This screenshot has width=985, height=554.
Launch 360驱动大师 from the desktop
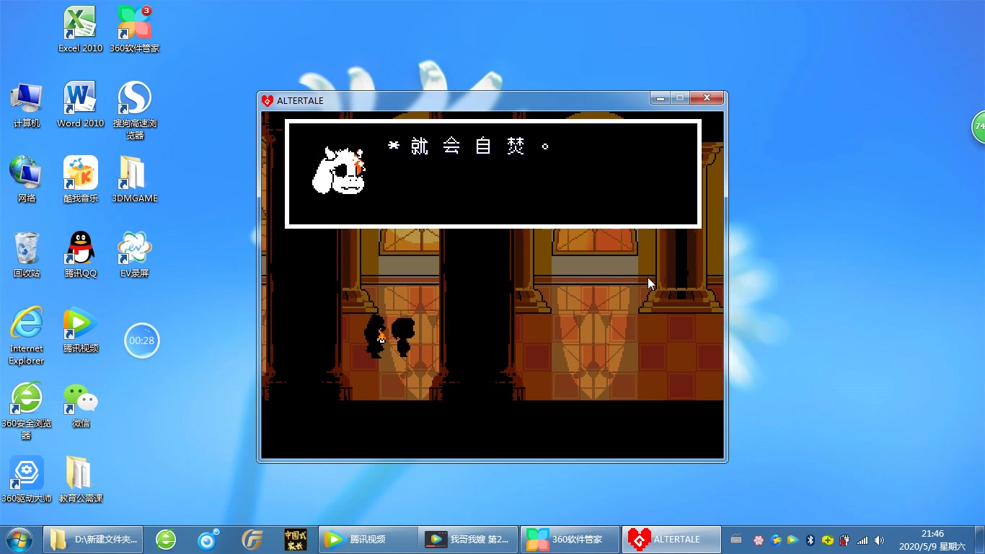point(27,480)
